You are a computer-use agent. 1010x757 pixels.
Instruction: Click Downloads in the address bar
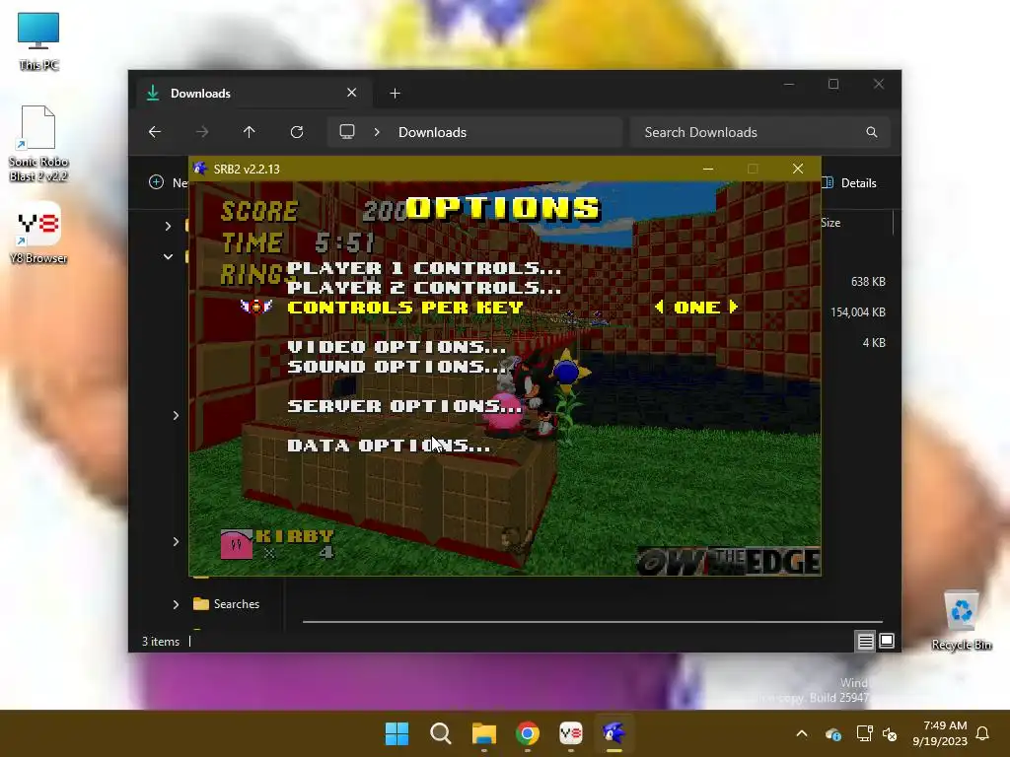coord(432,132)
